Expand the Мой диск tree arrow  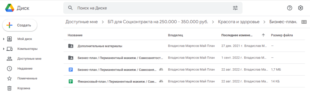point(4,39)
